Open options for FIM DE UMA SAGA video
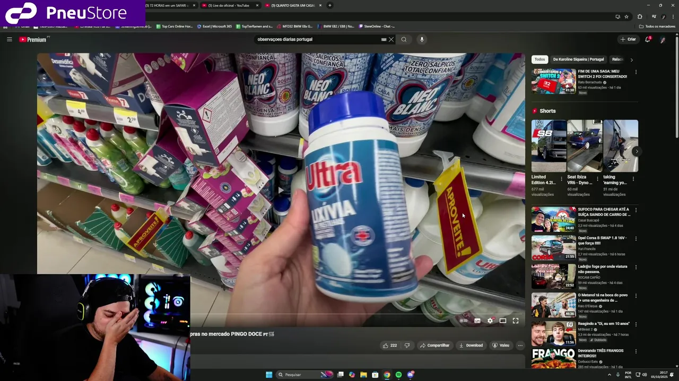 click(x=636, y=72)
